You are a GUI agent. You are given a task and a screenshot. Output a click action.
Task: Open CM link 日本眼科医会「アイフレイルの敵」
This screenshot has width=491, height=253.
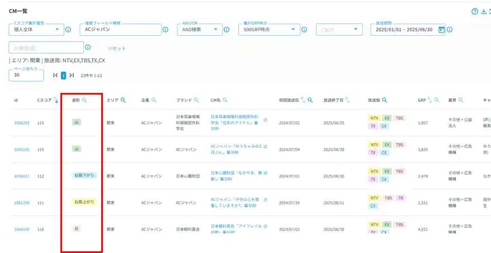pos(236,229)
